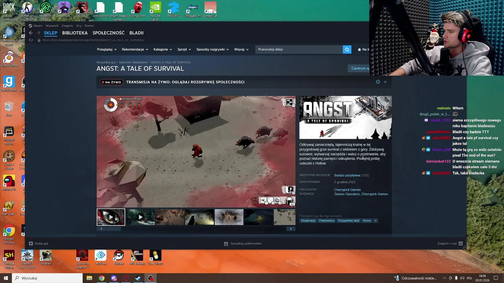504x283 pixels.
Task: Open Chillquarium desktop shortcut
Action: (192, 9)
